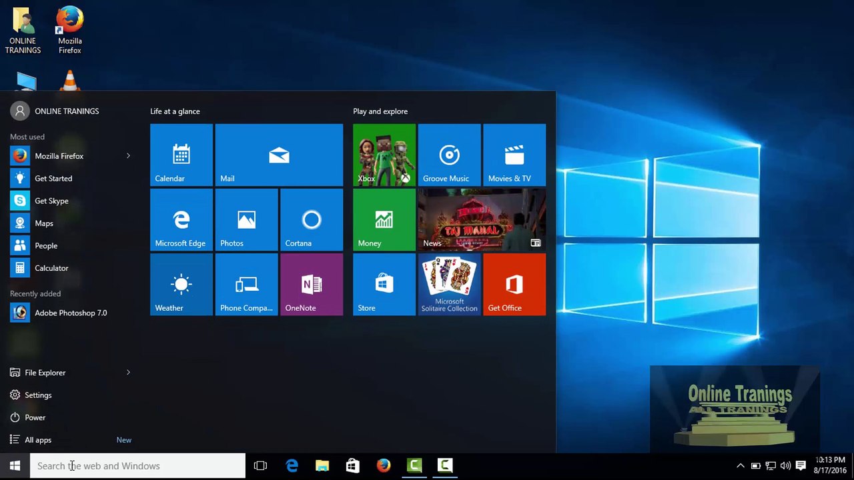The image size is (854, 480).
Task: Open the Microsoft Solitaire Collection tile
Action: point(449,284)
